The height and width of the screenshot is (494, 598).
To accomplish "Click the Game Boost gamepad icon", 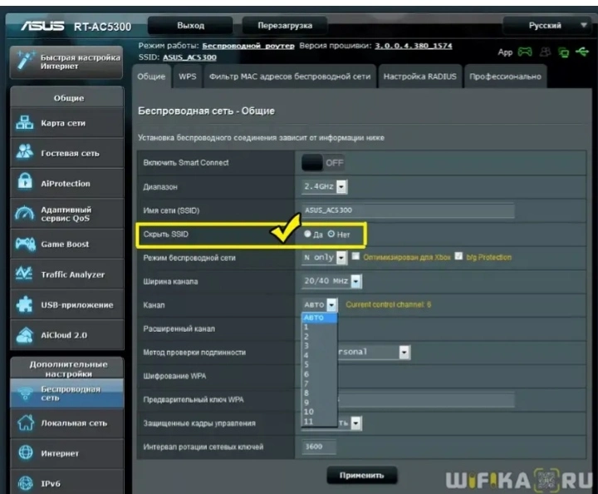I will [25, 243].
